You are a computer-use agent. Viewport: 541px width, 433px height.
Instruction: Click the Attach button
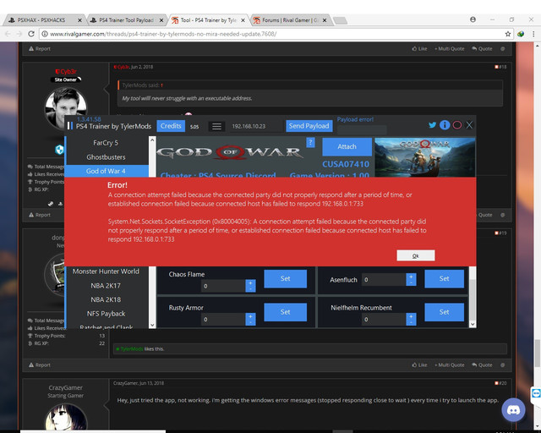tap(347, 147)
